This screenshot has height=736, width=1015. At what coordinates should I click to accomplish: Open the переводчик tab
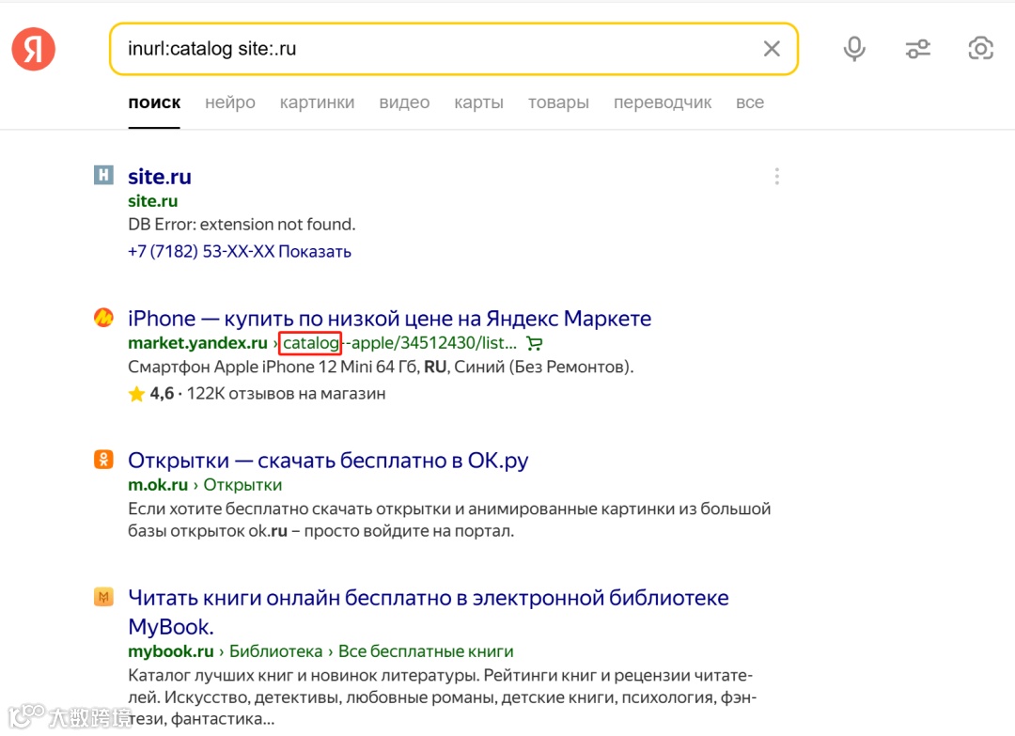[663, 102]
